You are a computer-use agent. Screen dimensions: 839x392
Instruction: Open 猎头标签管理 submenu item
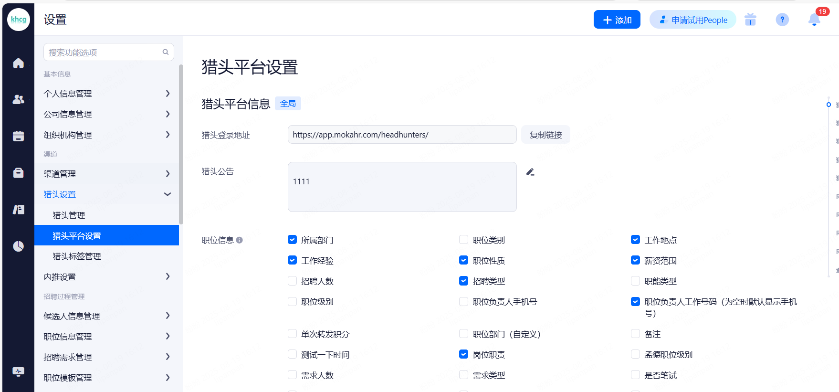tap(77, 256)
